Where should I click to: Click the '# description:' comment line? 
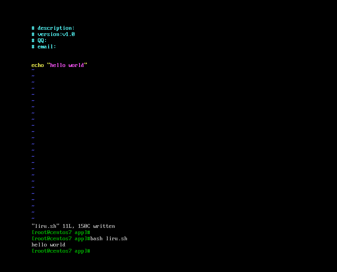click(53, 28)
